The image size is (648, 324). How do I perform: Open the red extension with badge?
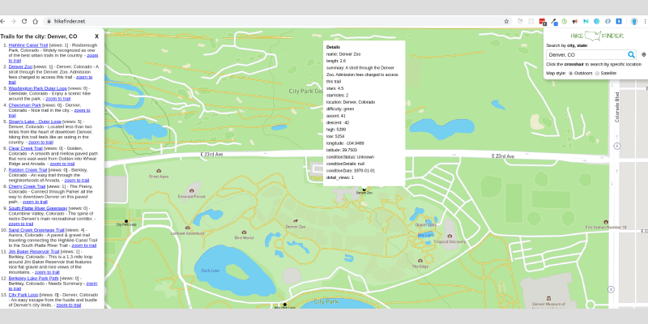pyautogui.click(x=543, y=22)
